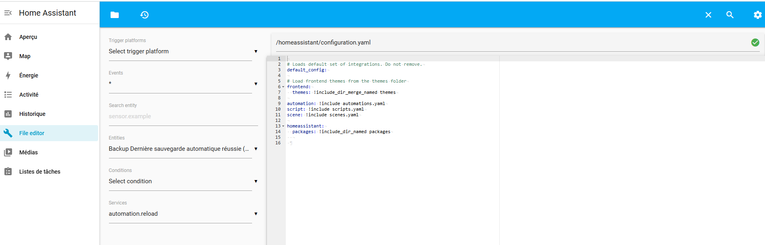Navigate to Listes de tâches
Screen dimensions: 765x245
pos(39,172)
